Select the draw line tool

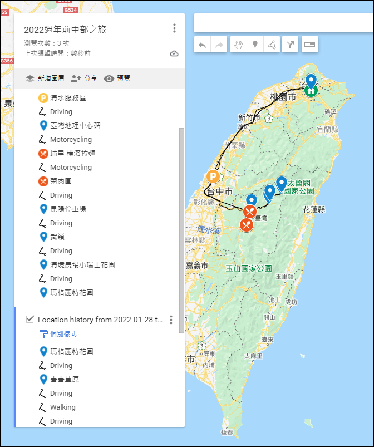point(272,45)
